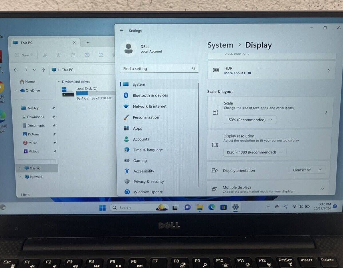Click System in the breadcrumb header
Viewport: 343px width, 268px height.
point(220,45)
